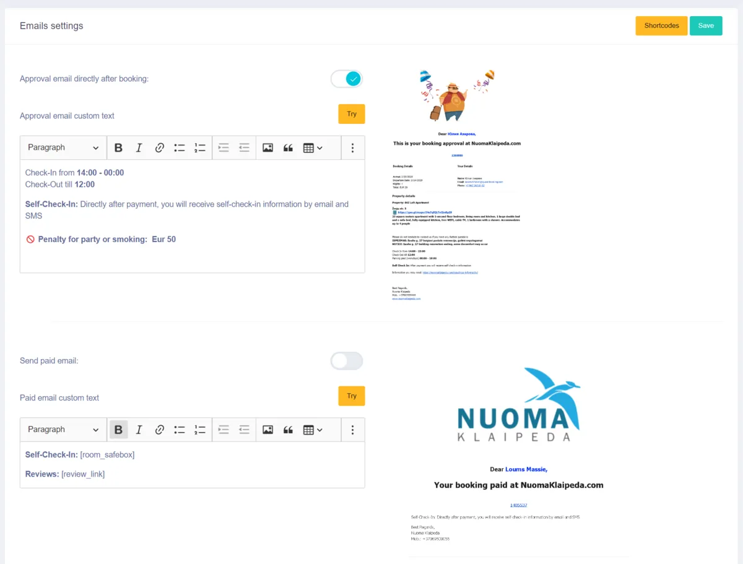This screenshot has height=564, width=743.
Task: Open table dropdown in paid email editor
Action: click(x=313, y=430)
